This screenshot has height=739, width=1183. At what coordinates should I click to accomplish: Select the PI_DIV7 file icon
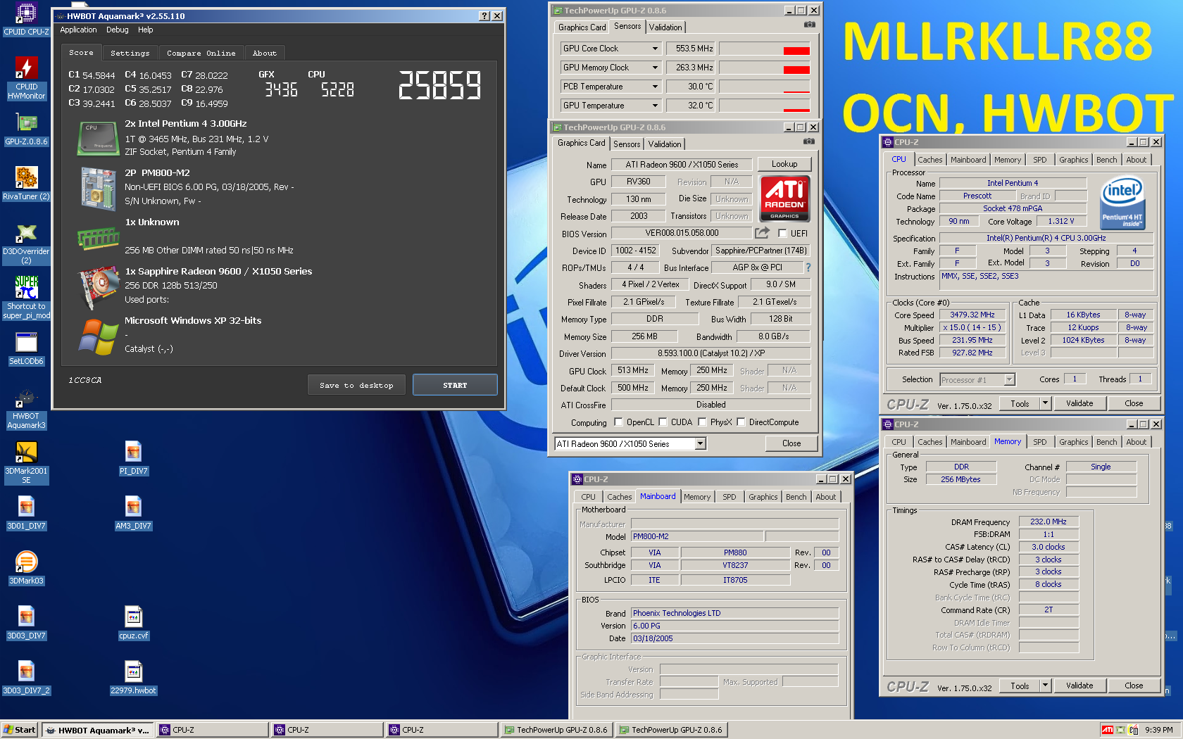pos(133,458)
